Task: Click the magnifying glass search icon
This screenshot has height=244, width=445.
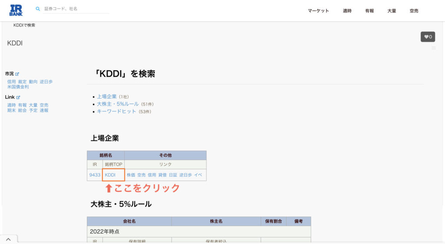Action: click(x=38, y=9)
